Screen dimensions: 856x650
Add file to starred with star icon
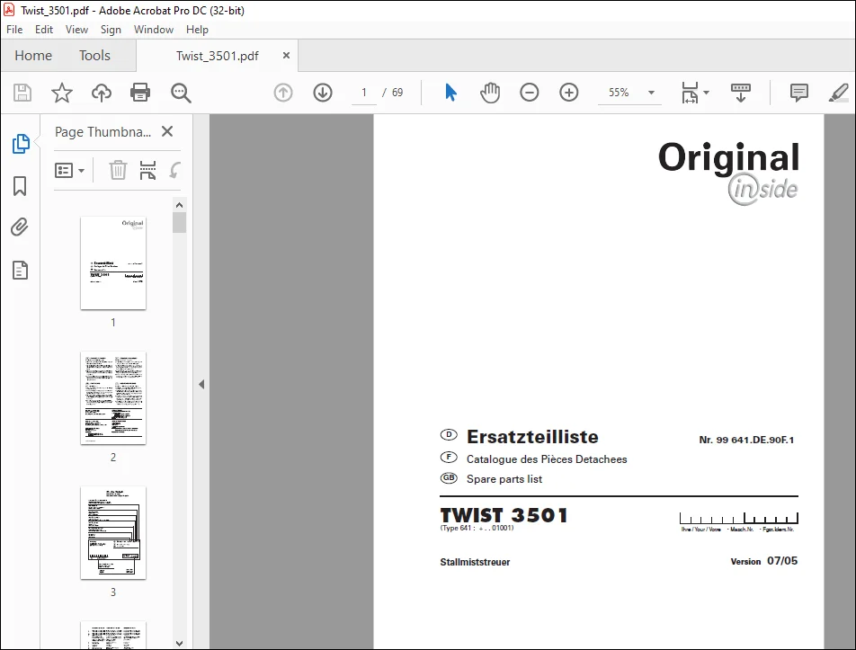(62, 93)
